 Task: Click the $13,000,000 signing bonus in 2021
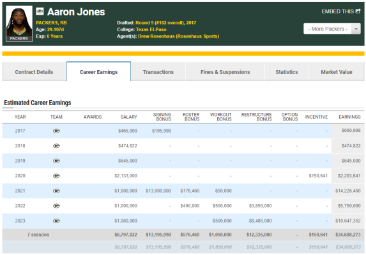tap(158, 191)
